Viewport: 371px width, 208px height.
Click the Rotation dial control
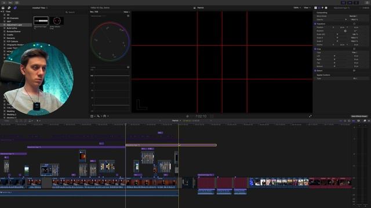click(345, 31)
